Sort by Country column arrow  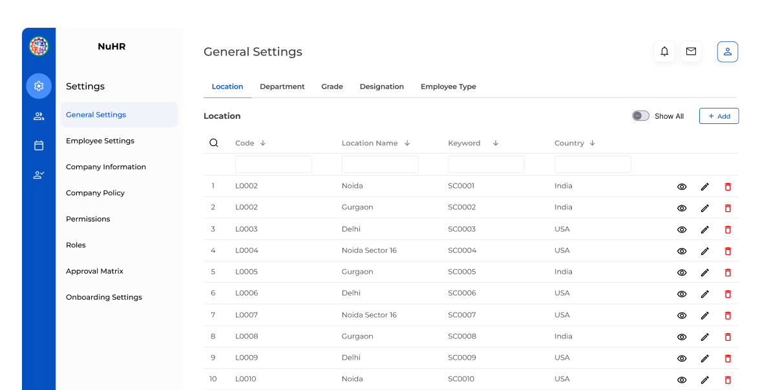pyautogui.click(x=592, y=143)
